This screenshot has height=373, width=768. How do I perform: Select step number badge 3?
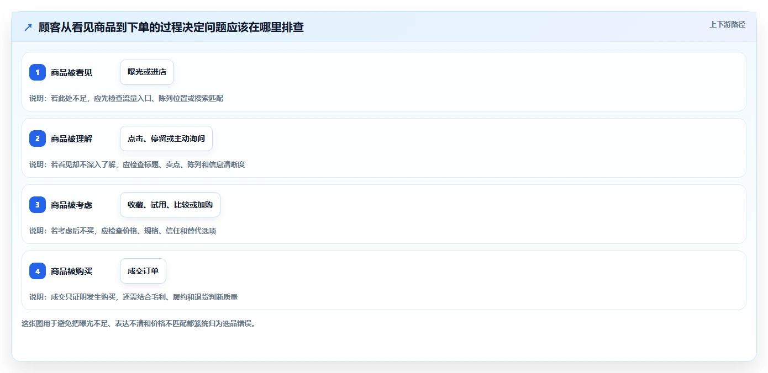click(x=38, y=205)
